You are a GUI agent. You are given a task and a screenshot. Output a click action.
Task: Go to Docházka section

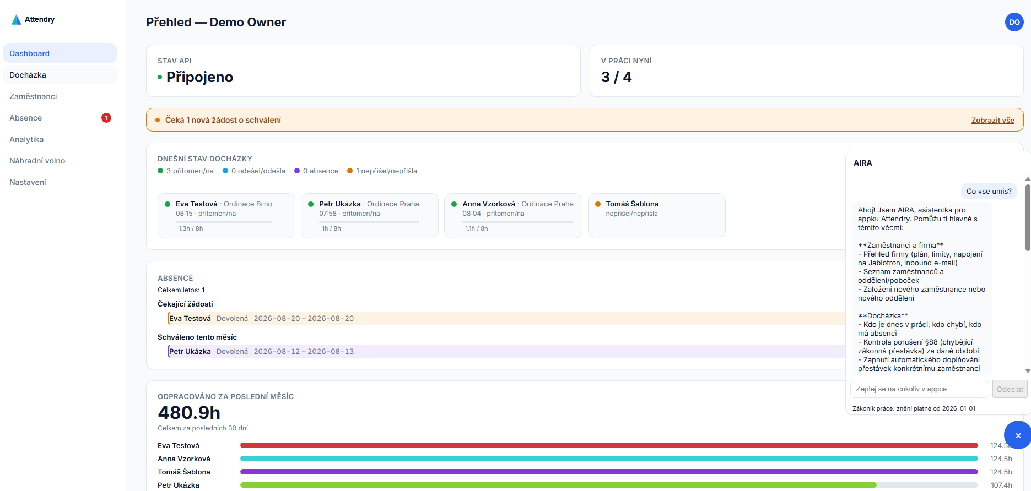point(60,75)
